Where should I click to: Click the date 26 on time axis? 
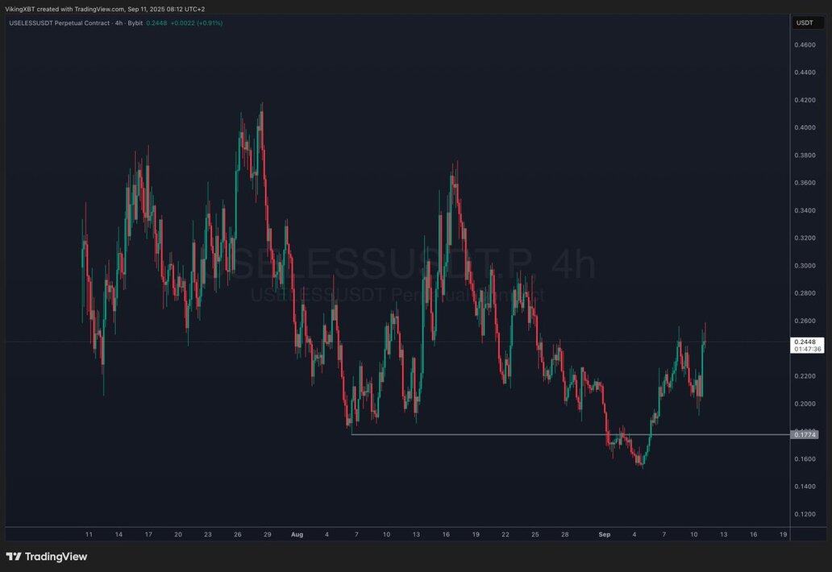[238, 534]
